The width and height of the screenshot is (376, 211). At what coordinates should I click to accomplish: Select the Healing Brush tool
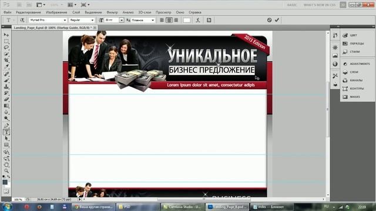click(x=6, y=74)
